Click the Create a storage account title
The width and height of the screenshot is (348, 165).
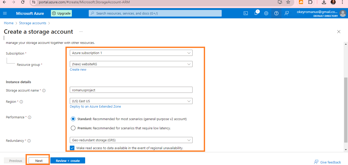(38, 32)
